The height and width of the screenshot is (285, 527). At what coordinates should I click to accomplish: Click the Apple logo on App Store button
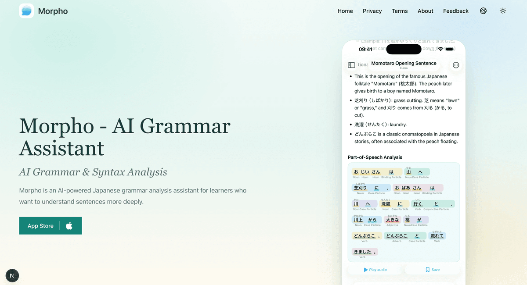(x=69, y=226)
